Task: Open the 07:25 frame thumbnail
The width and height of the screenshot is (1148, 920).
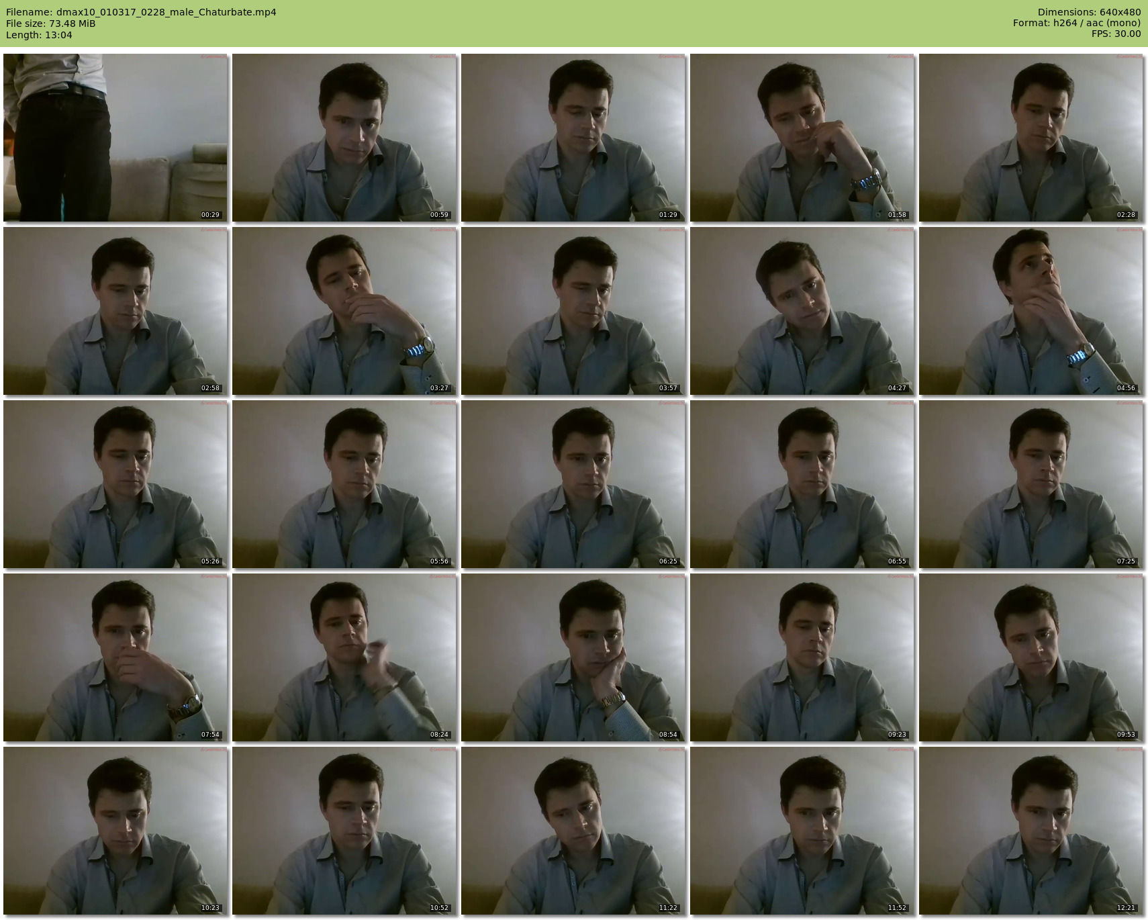Action: [x=1031, y=484]
